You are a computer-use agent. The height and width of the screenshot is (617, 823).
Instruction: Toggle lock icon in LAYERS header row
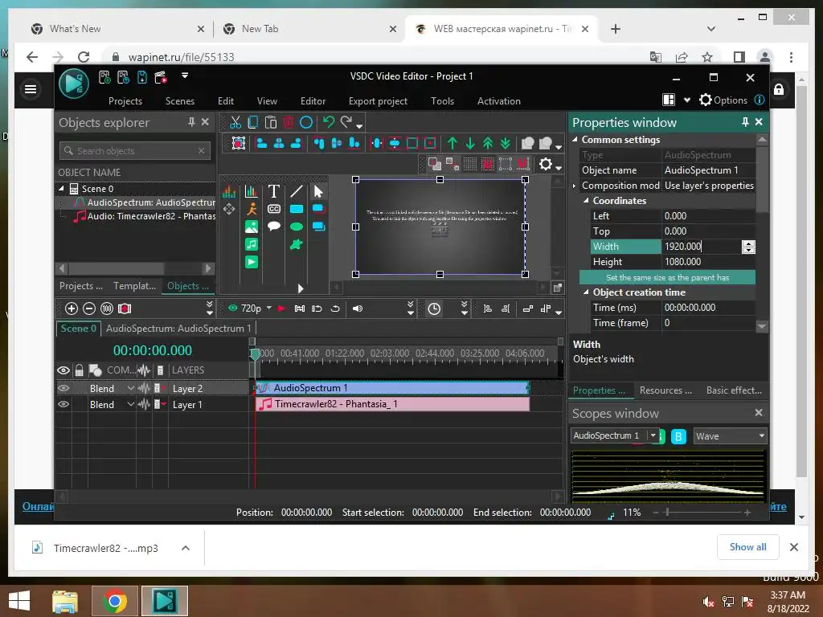pos(79,370)
